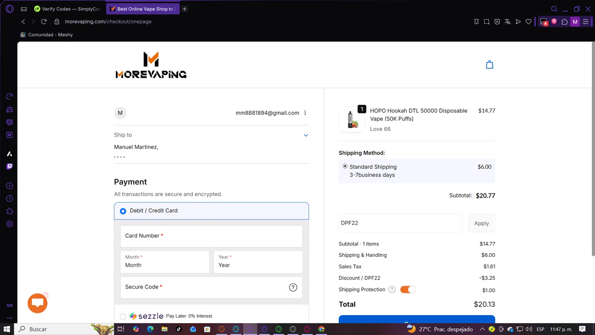Open the live chat bubble
This screenshot has width=595, height=335.
pyautogui.click(x=37, y=303)
